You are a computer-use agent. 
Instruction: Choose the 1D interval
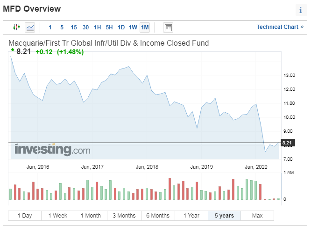click(x=121, y=27)
